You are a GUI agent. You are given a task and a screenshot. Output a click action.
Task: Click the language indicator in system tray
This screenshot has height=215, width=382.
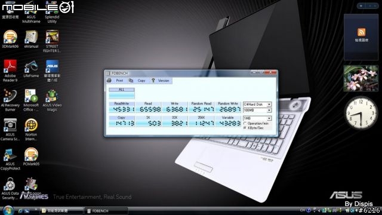303,210
